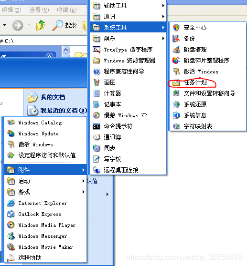The image size is (247, 266).
Task: Click Up folder button in Explorer toolbar
Action: click(x=41, y=25)
